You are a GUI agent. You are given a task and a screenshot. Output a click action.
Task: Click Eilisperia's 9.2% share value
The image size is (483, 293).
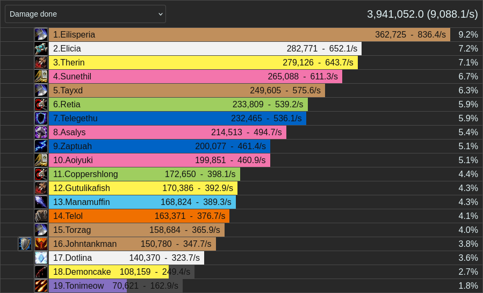tap(468, 34)
